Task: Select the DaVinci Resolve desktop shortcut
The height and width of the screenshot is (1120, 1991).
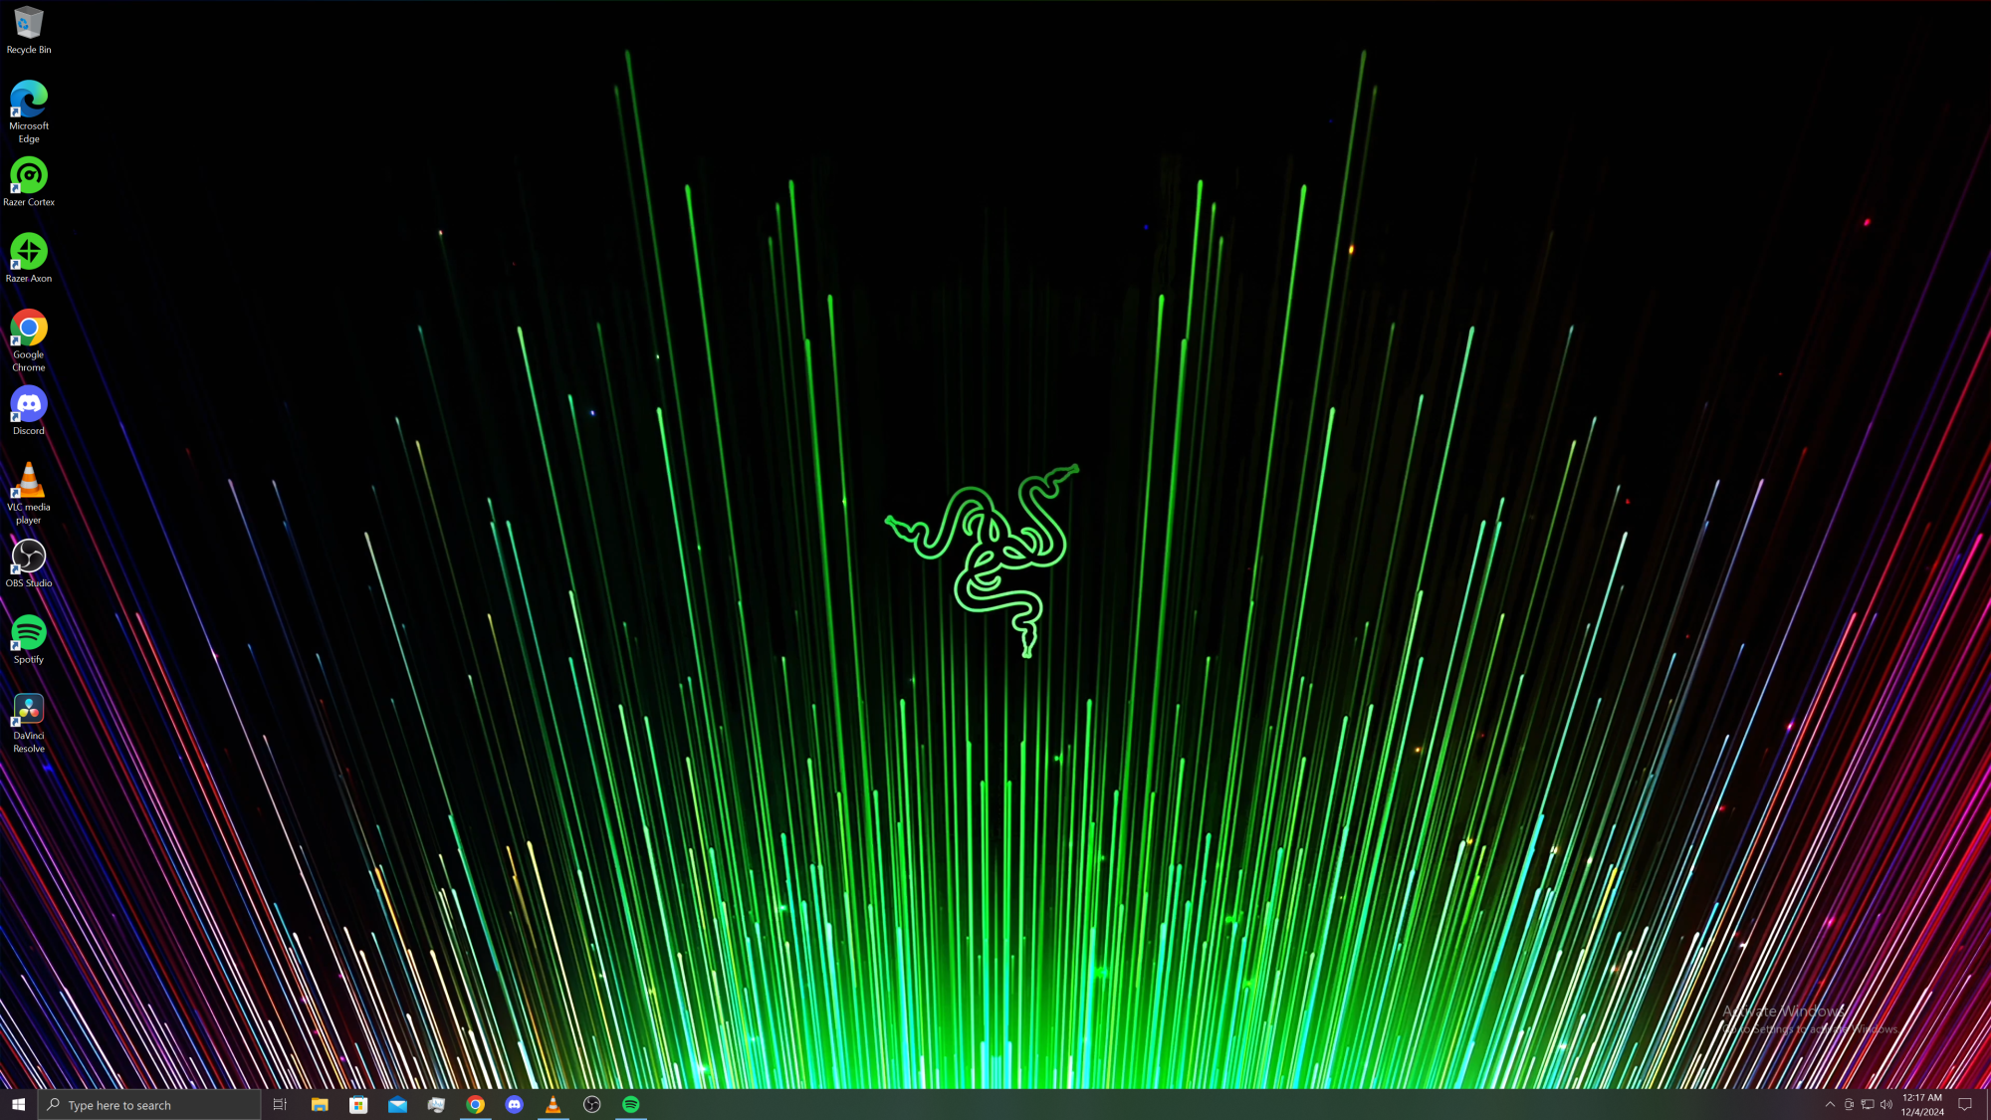Action: 29,722
